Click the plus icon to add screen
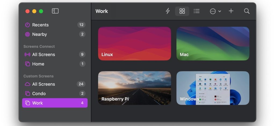Screen dimensions: 275x126 click(x=231, y=11)
